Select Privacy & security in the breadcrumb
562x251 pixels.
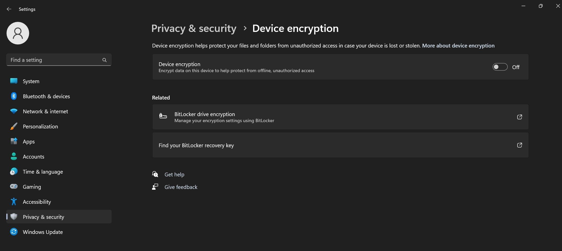[194, 28]
